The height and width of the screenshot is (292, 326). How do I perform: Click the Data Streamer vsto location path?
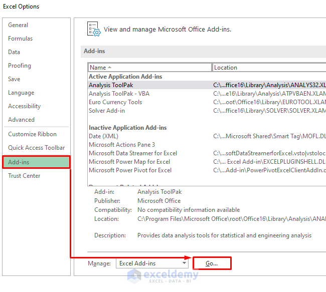(269, 153)
